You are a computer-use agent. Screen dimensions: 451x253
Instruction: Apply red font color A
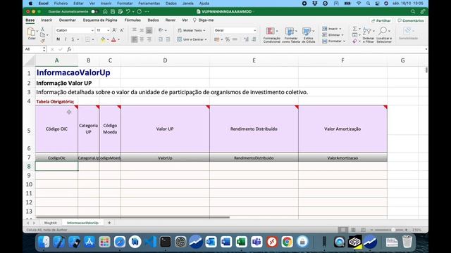tap(113, 39)
